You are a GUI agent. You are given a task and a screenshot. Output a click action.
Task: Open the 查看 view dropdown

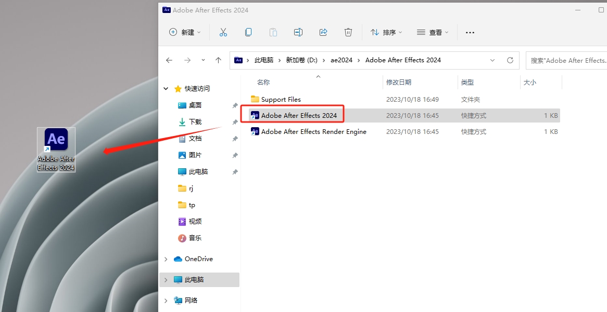click(433, 32)
